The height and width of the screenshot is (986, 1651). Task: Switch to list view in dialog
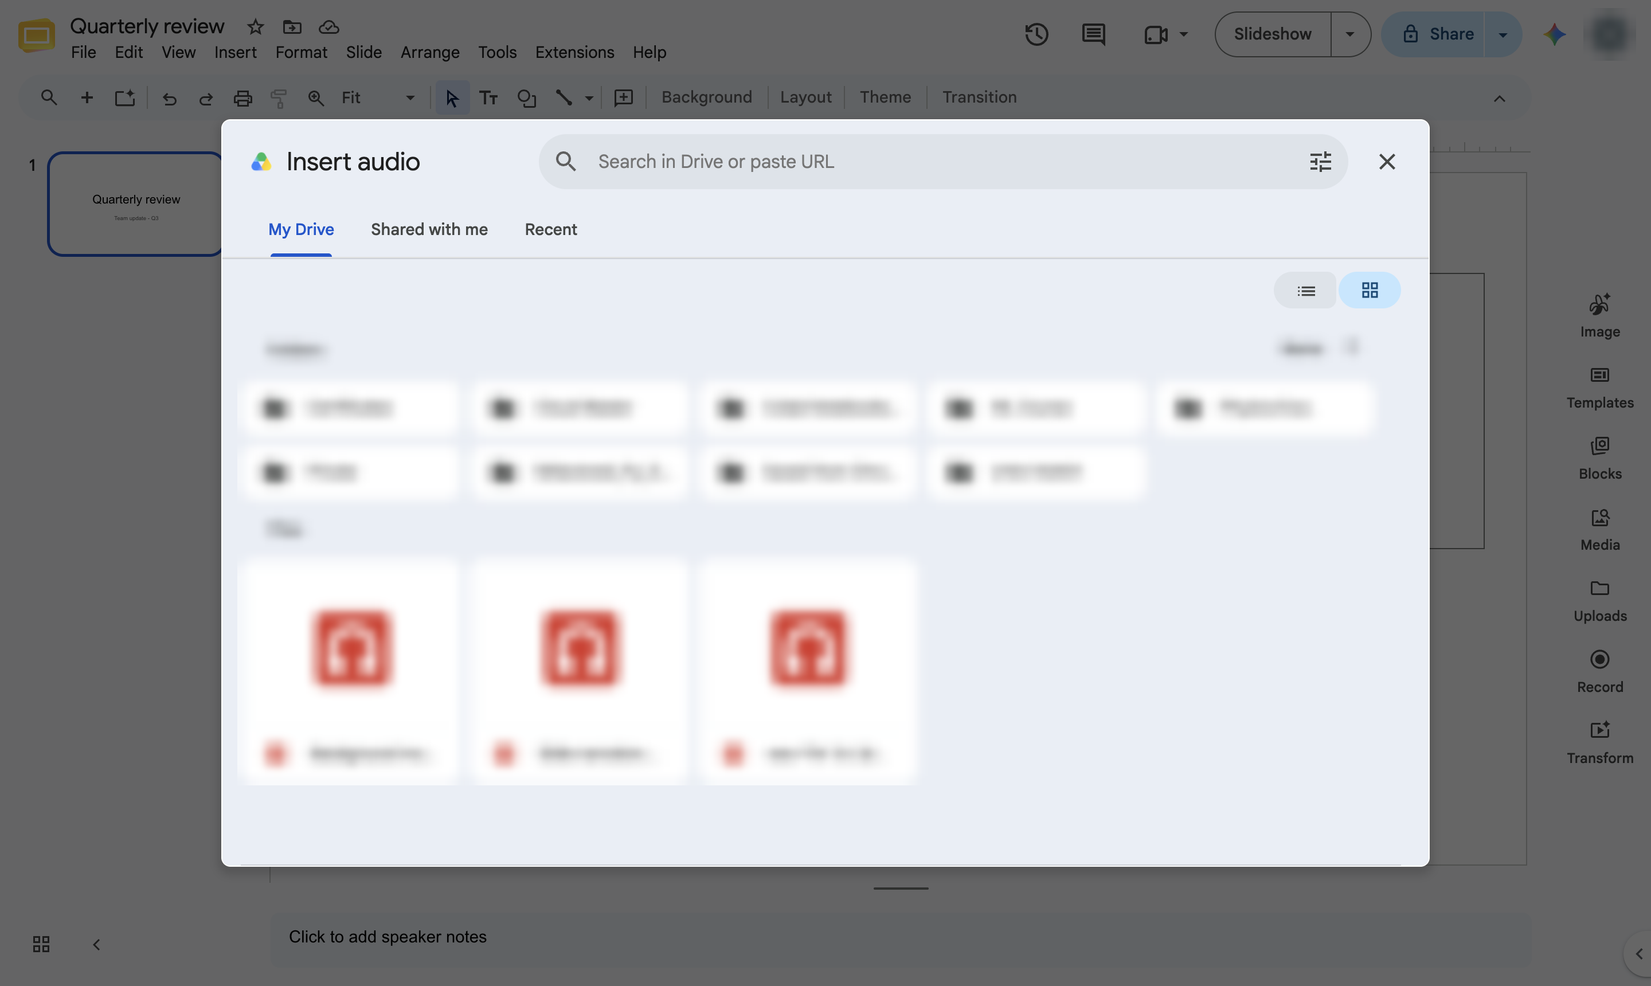pos(1305,290)
